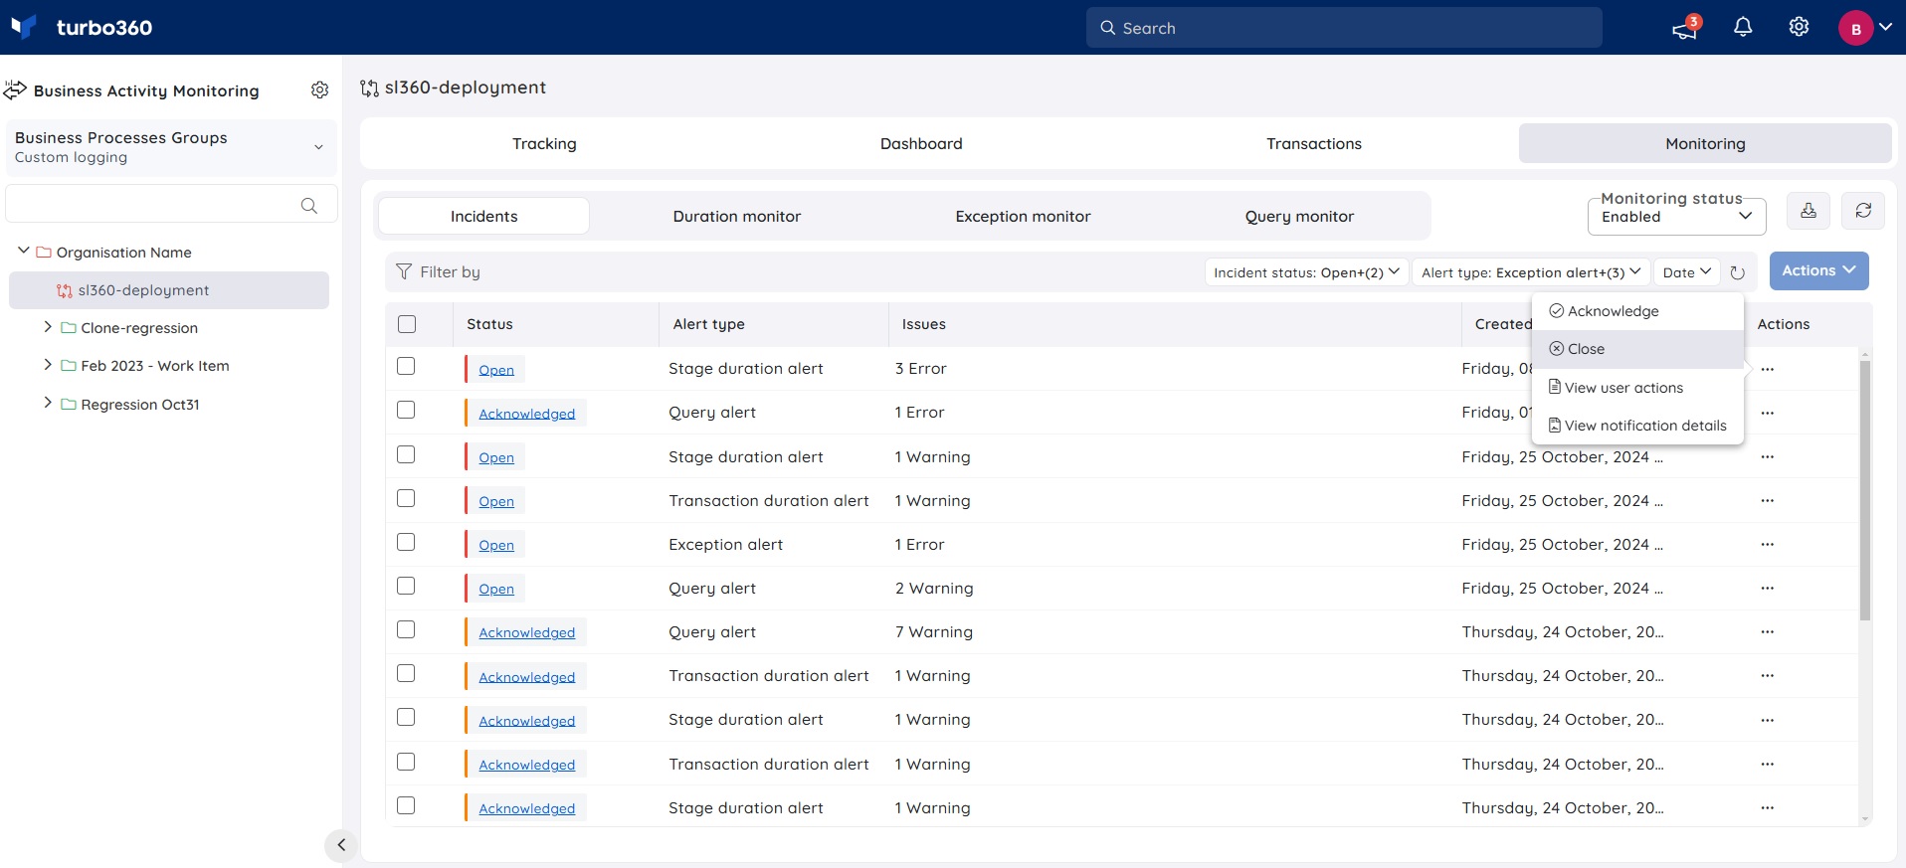Check the Query alert 2 Warning checkbox
Screen dimensions: 1906x868
pos(406,586)
